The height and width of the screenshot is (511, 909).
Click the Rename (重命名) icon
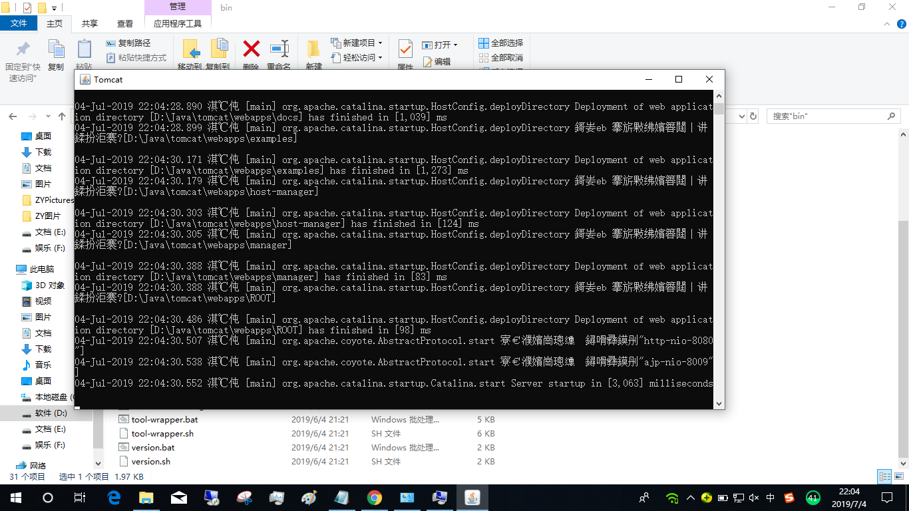click(279, 49)
